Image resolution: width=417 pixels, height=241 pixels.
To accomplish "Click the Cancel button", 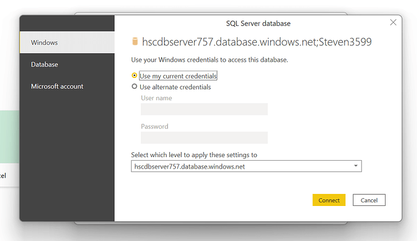I will coord(369,200).
